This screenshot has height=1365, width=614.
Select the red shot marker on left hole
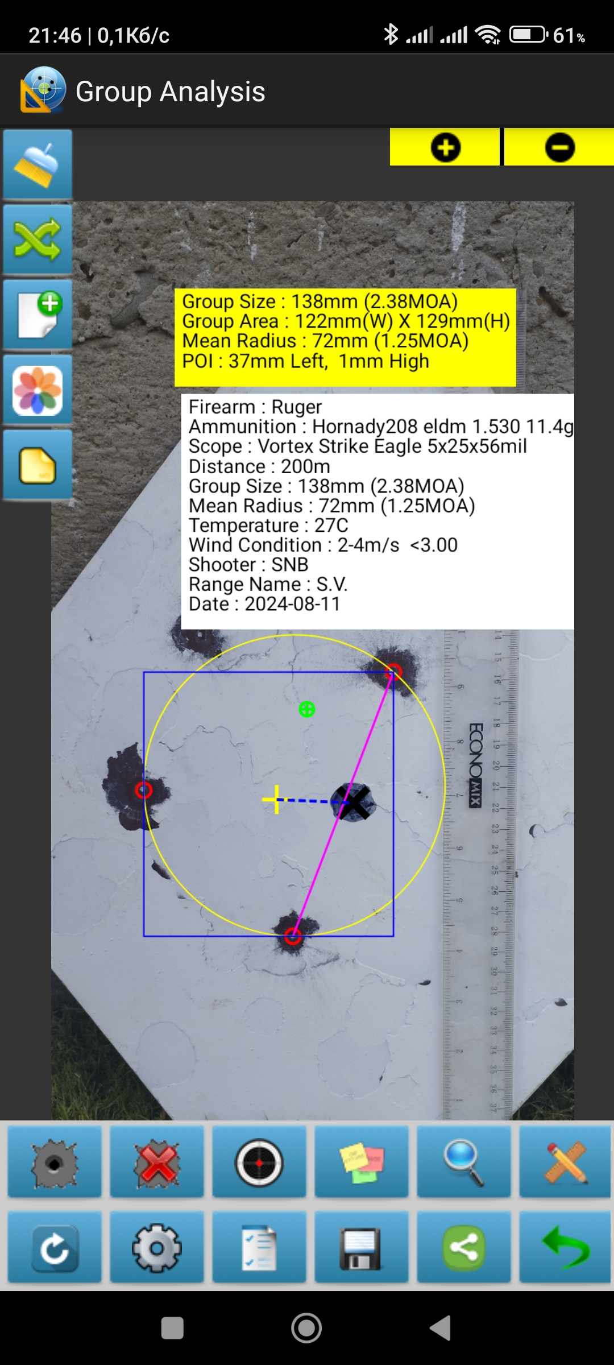(x=144, y=790)
